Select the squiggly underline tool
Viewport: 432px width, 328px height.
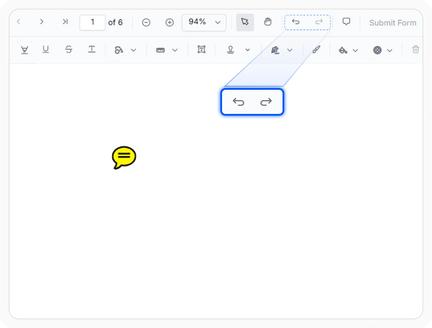coord(92,50)
